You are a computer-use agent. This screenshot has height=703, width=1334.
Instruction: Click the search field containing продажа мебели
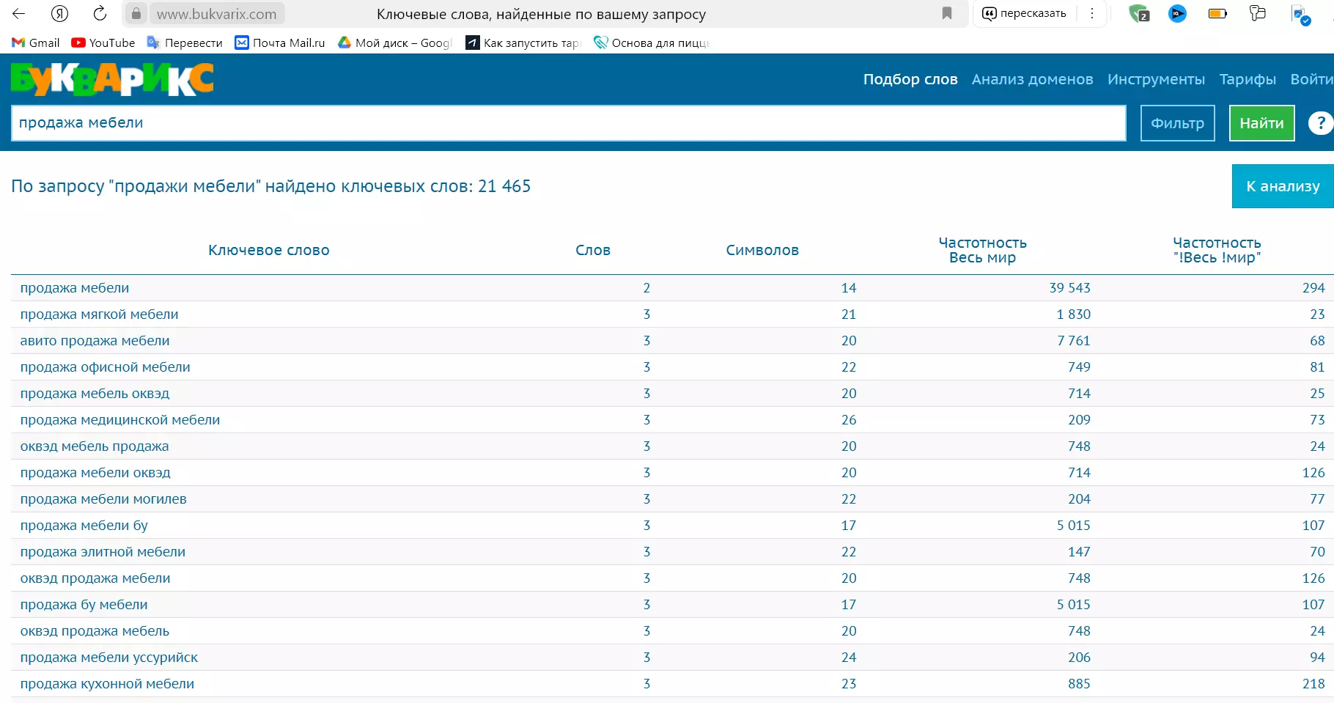click(x=568, y=123)
